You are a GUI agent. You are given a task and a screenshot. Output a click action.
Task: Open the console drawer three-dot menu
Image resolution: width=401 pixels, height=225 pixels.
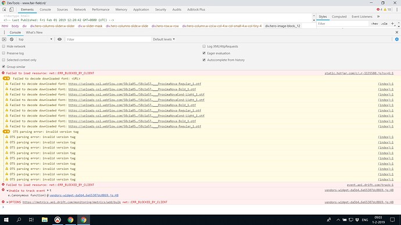(x=4, y=32)
